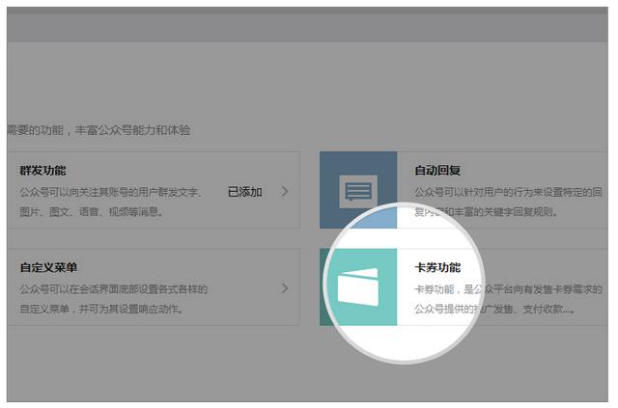
Task: Open the 自动回复 heading
Action: 437,170
